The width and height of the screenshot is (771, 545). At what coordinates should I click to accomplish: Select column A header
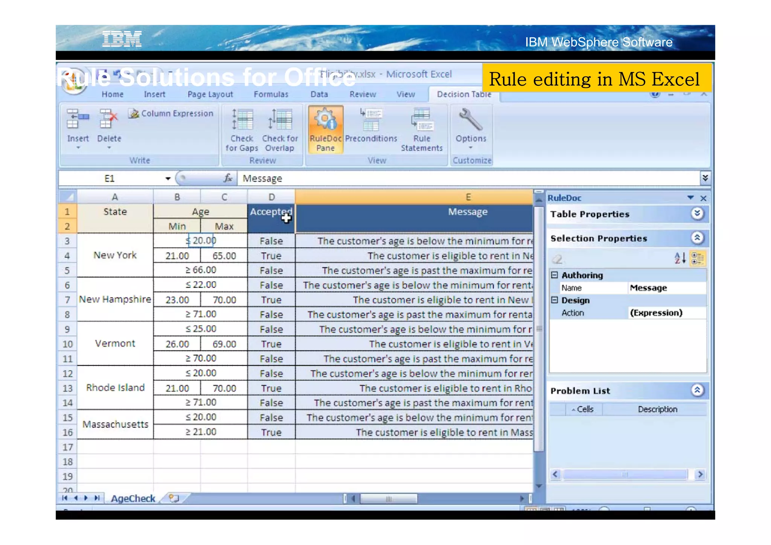(115, 197)
